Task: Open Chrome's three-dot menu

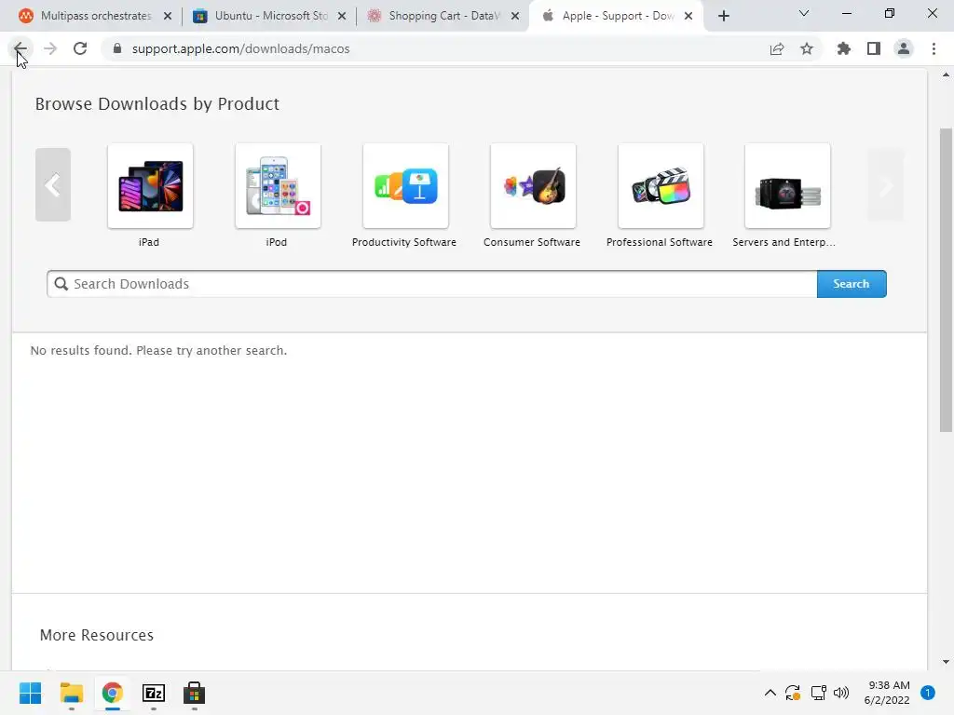Action: pyautogui.click(x=934, y=48)
